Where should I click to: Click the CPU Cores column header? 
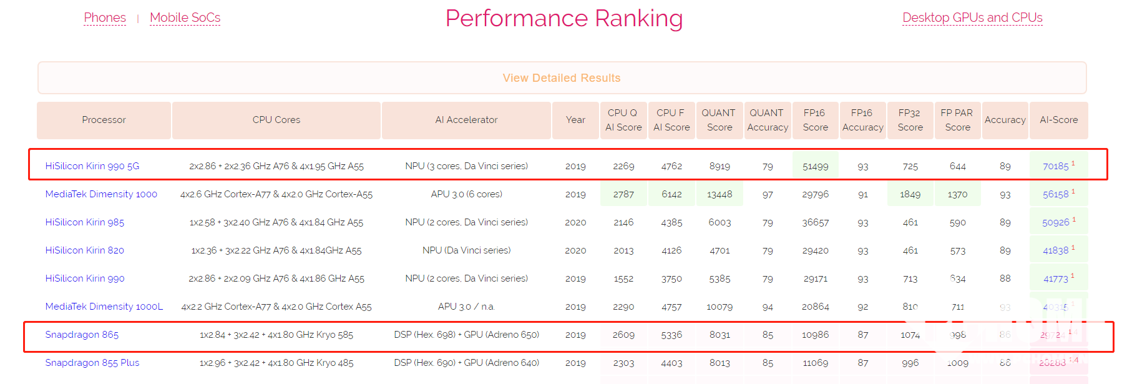coord(276,120)
